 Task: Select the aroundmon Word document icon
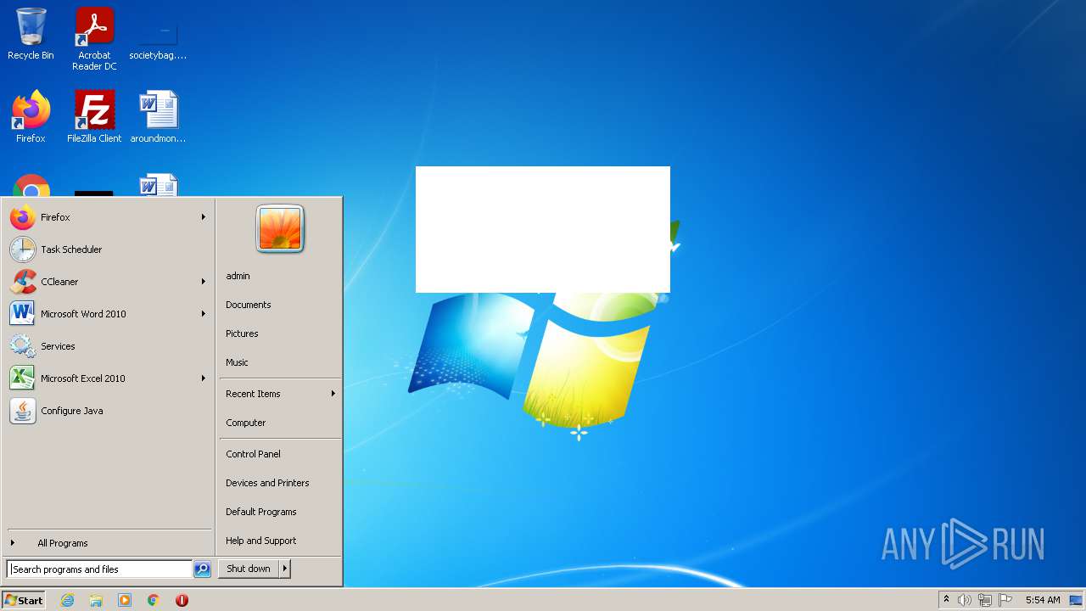(x=158, y=116)
